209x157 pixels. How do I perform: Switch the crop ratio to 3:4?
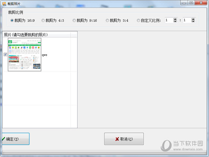pos(117,21)
